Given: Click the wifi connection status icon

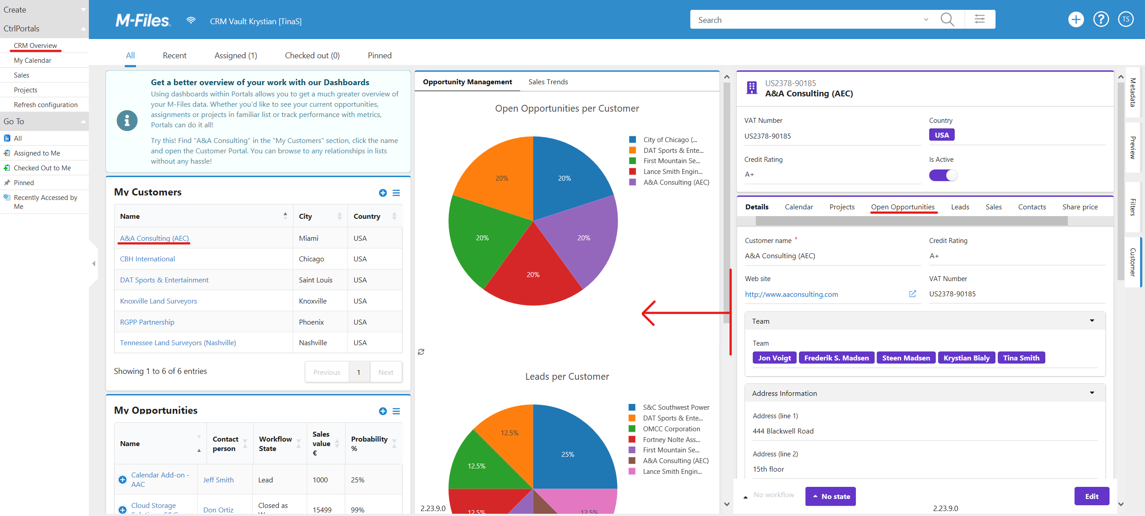Looking at the screenshot, I should [191, 20].
